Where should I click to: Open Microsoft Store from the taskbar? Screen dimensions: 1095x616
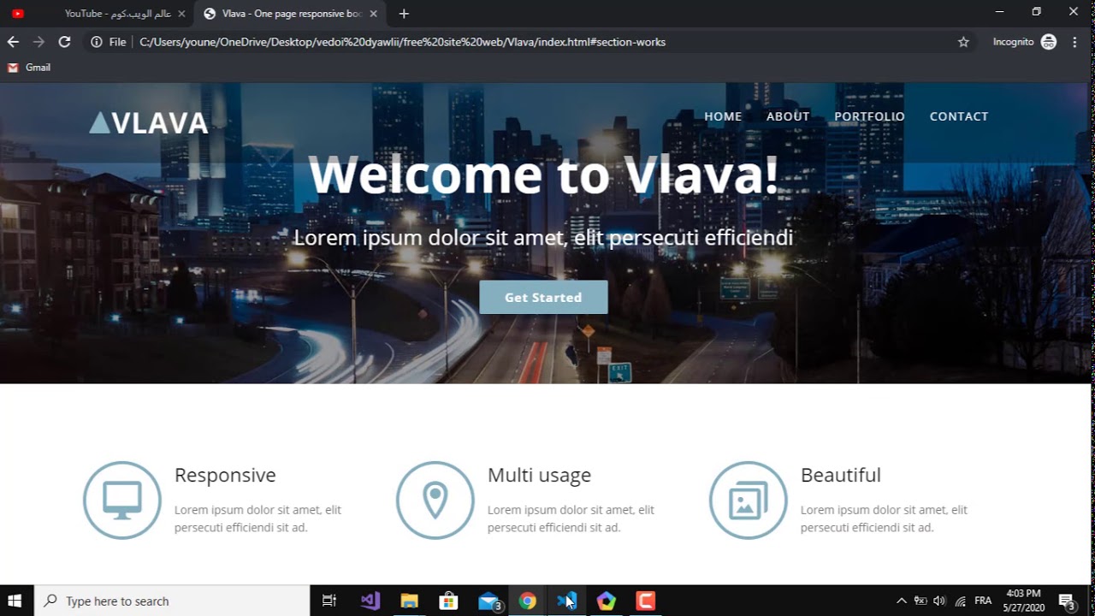[448, 601]
